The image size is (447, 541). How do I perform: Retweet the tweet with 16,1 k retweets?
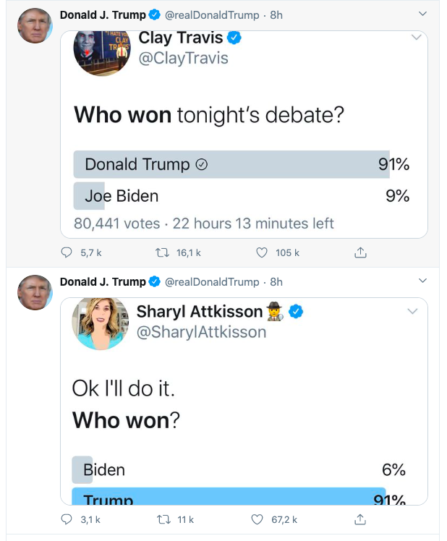tap(163, 252)
